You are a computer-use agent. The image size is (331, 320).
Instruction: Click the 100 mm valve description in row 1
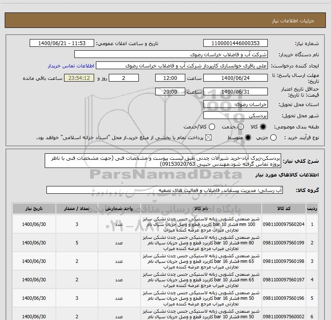pos(201,225)
